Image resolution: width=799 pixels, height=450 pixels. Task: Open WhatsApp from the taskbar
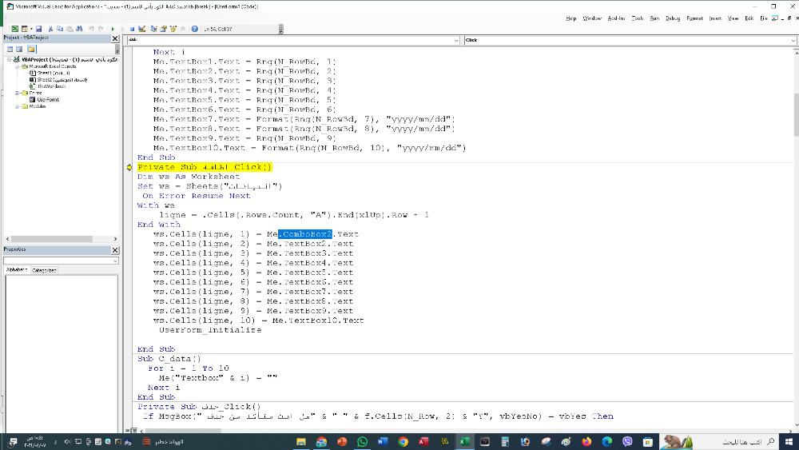point(362,441)
